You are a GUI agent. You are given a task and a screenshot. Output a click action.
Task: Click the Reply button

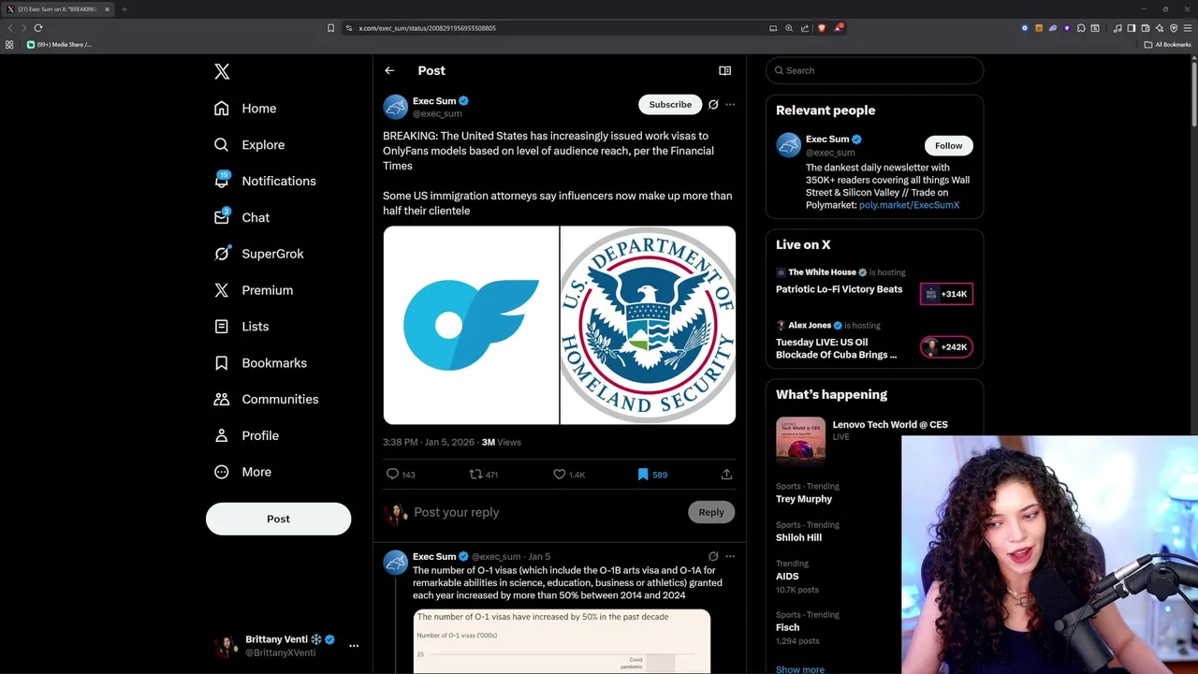(x=711, y=512)
